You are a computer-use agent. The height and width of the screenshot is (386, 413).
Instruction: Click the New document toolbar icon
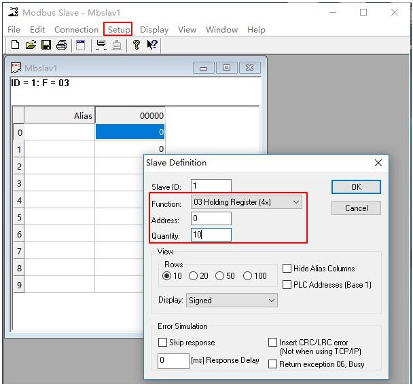[15, 45]
